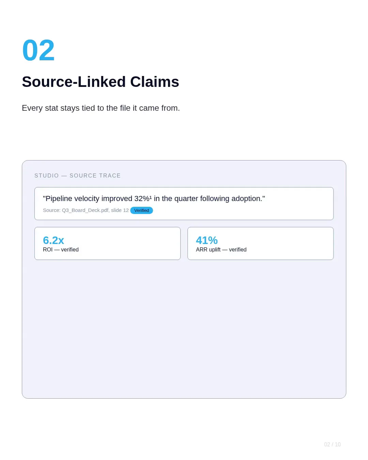This screenshot has height=460, width=368.
Task: Click the large 02 section number
Action: pos(38,50)
